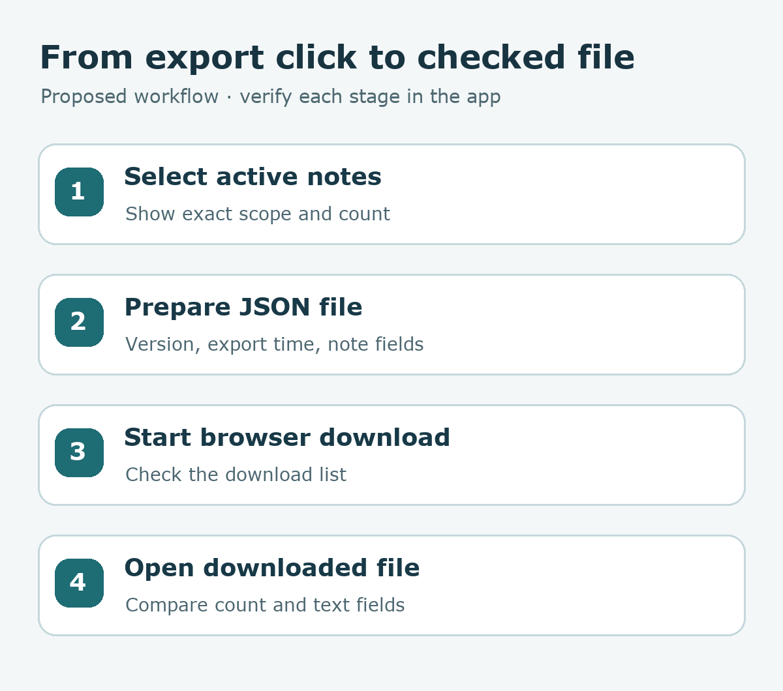Select the 'Prepare JSON file' heading
Image resolution: width=783 pixels, height=691 pixels.
pos(243,307)
